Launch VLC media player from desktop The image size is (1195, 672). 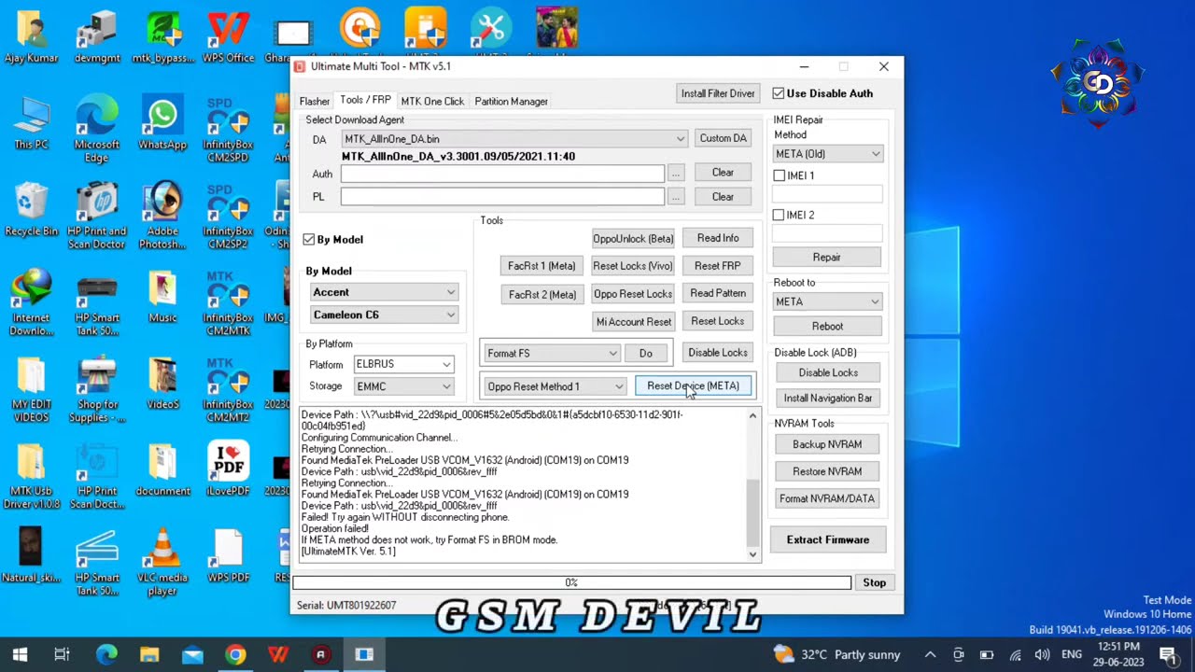[162, 562]
